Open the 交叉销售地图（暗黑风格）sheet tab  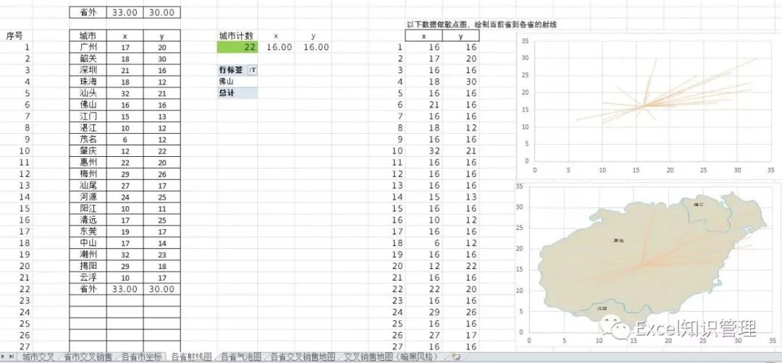[393, 356]
